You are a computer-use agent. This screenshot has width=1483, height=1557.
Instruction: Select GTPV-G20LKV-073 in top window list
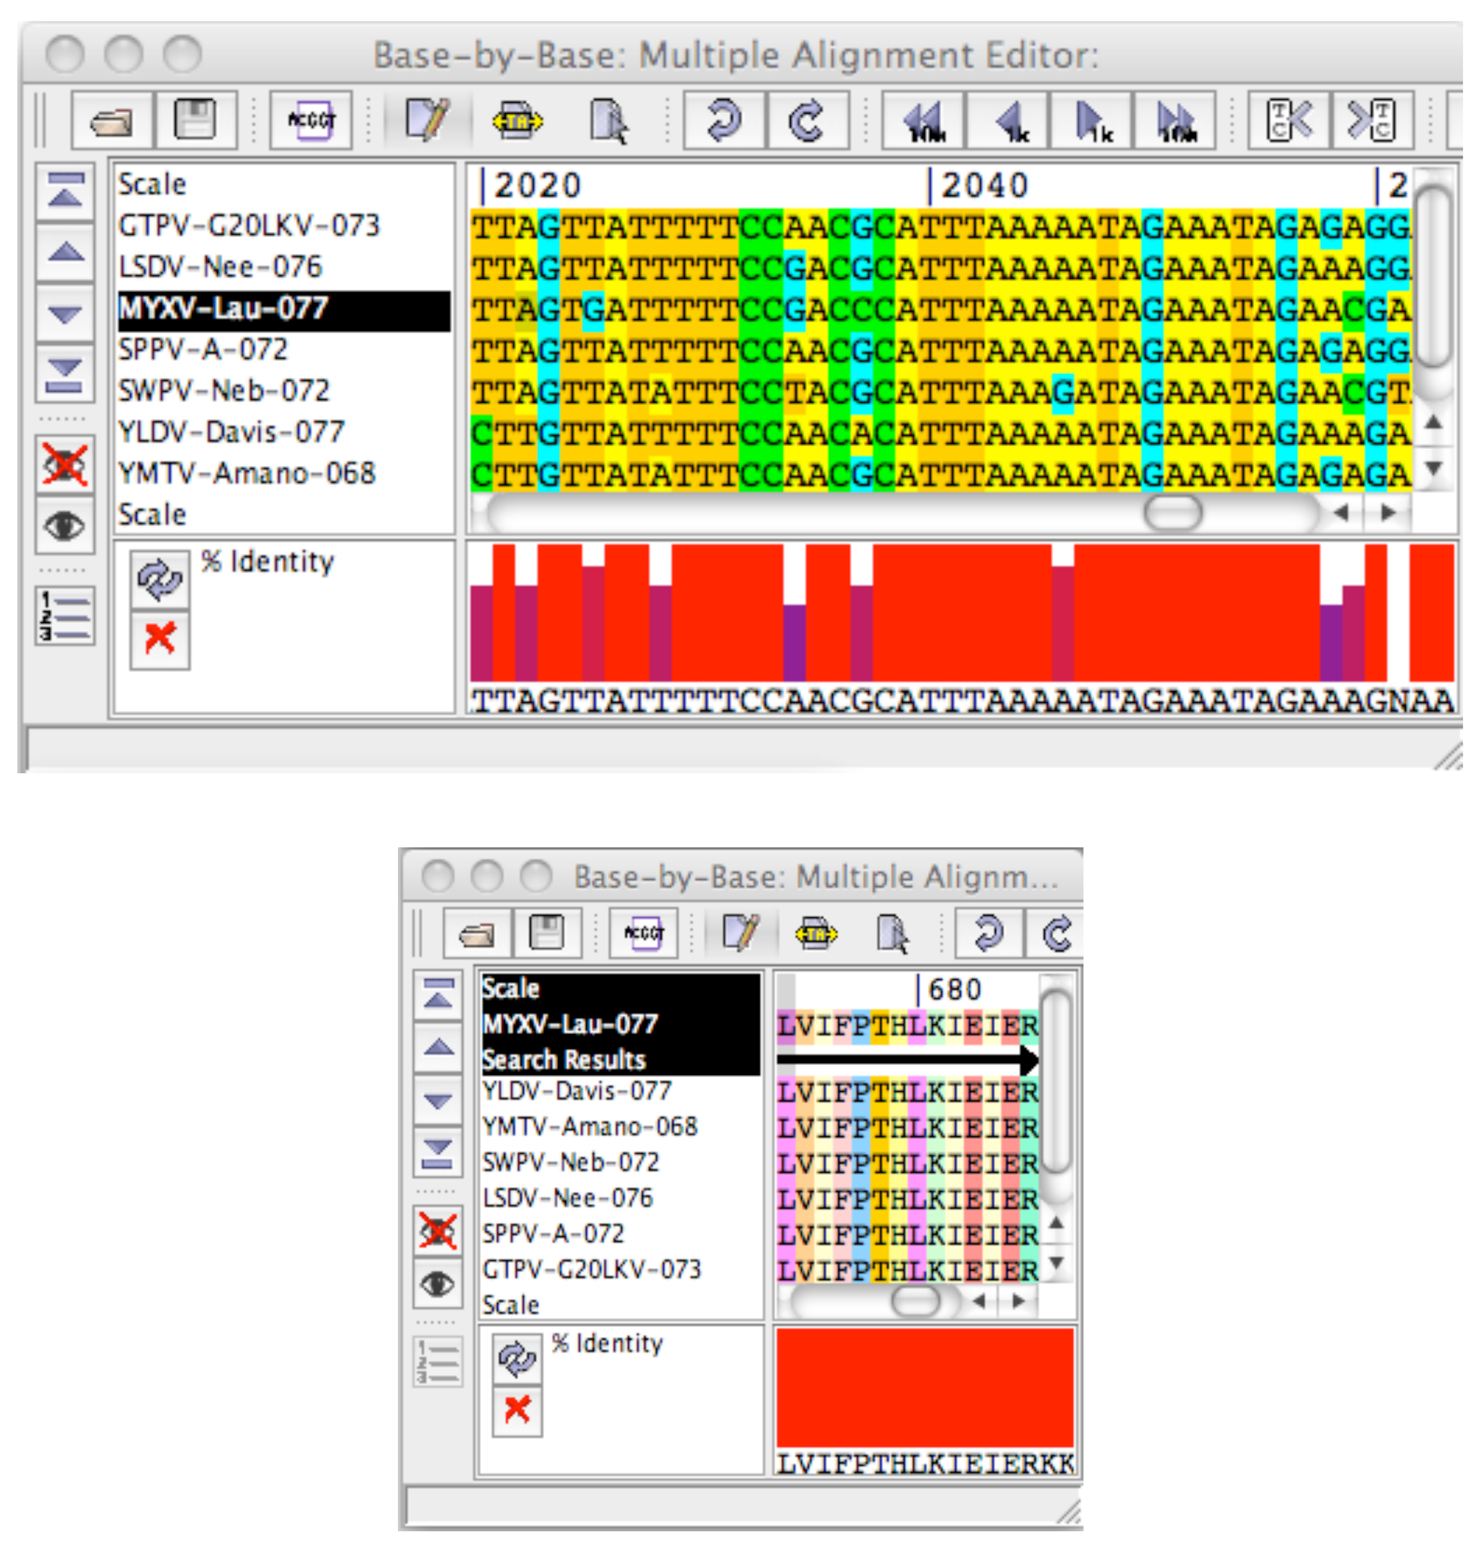(x=249, y=226)
